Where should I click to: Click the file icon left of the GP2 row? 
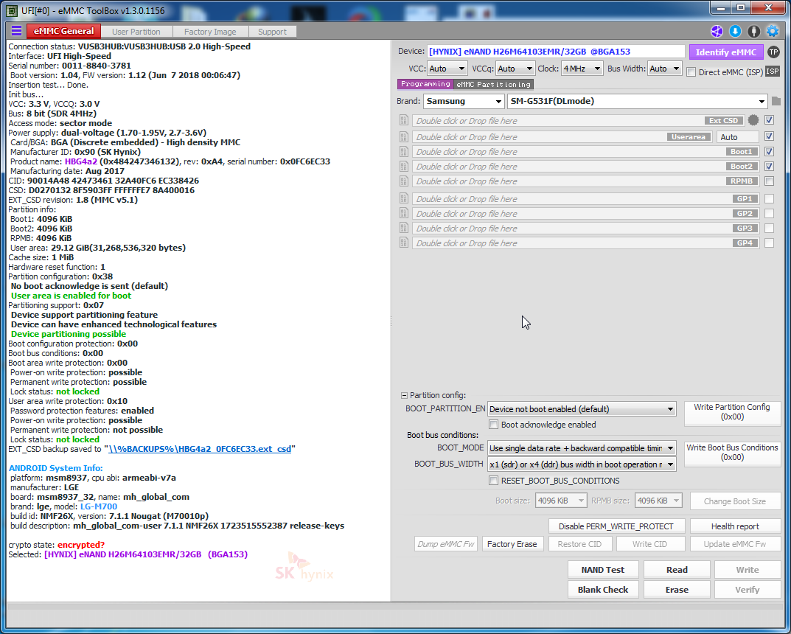click(403, 213)
